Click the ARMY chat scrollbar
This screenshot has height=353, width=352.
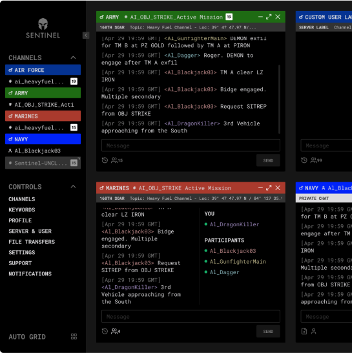[x=279, y=99]
